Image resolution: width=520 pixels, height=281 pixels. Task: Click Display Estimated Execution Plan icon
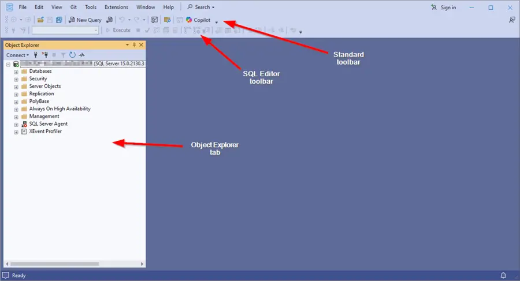pos(157,30)
